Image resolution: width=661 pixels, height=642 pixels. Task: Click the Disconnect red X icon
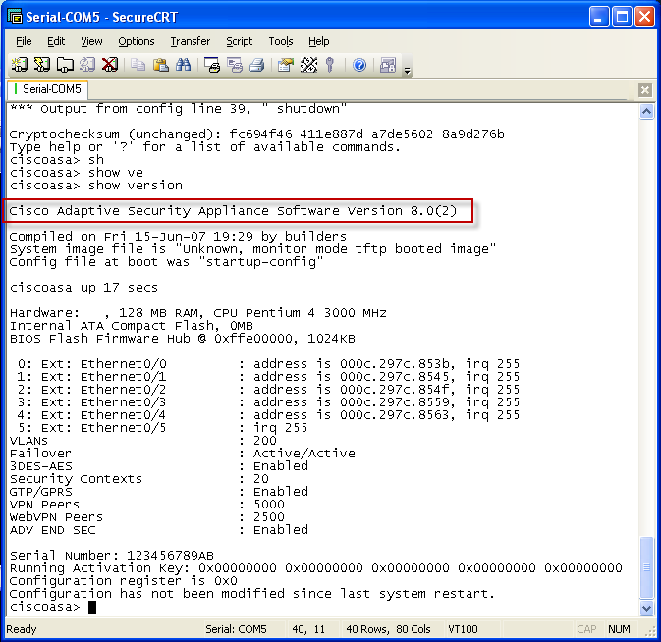click(x=110, y=65)
